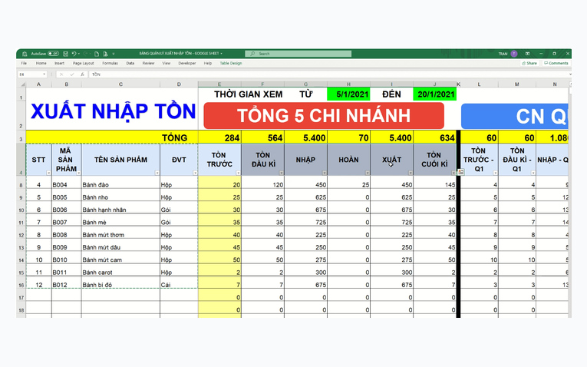This screenshot has width=587, height=367.
Task: Open the STT column filter dropdown
Action: coord(48,173)
